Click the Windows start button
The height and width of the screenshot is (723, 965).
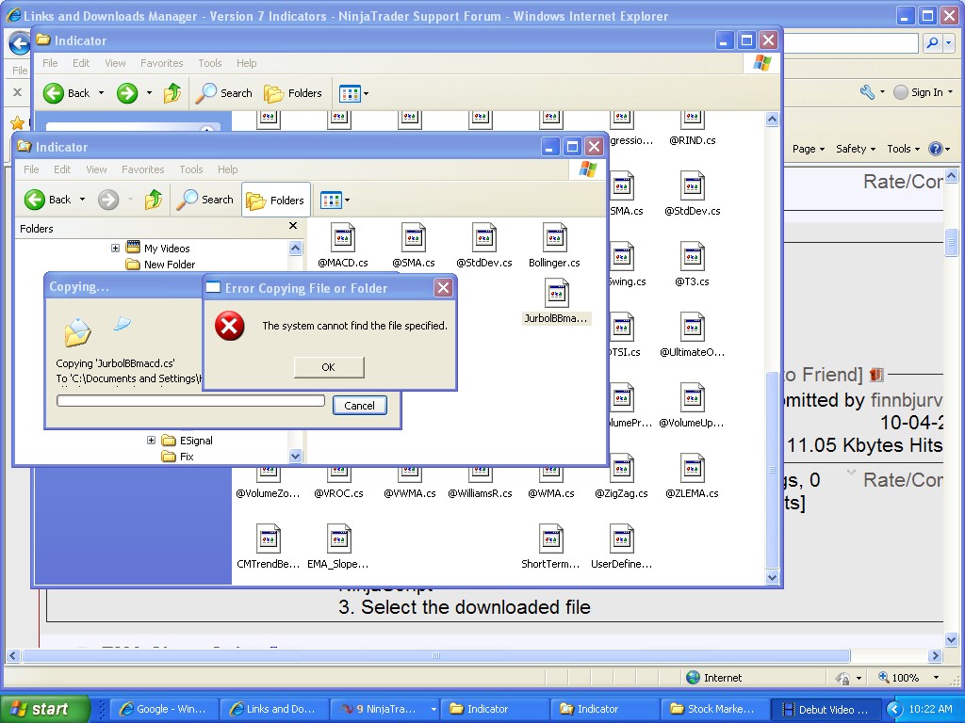[44, 709]
